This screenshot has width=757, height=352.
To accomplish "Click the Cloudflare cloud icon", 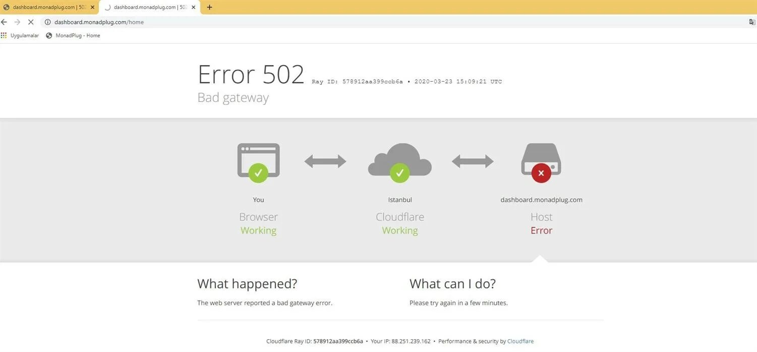I will (400, 162).
